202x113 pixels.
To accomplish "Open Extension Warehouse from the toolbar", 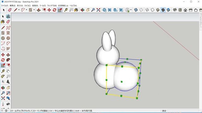I will [110, 10].
